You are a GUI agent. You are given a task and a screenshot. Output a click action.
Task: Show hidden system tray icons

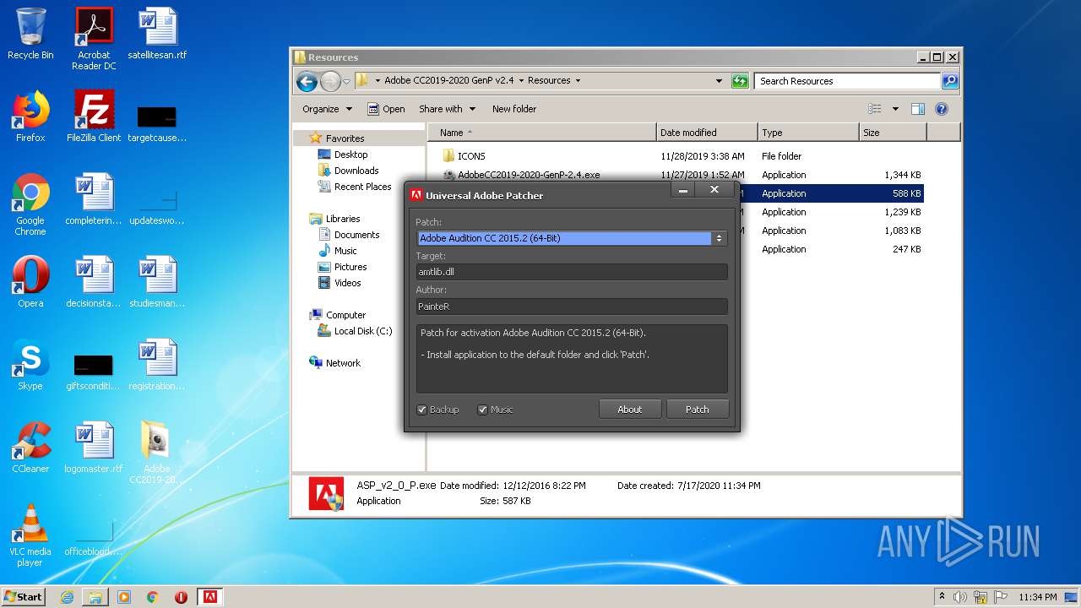click(x=942, y=596)
